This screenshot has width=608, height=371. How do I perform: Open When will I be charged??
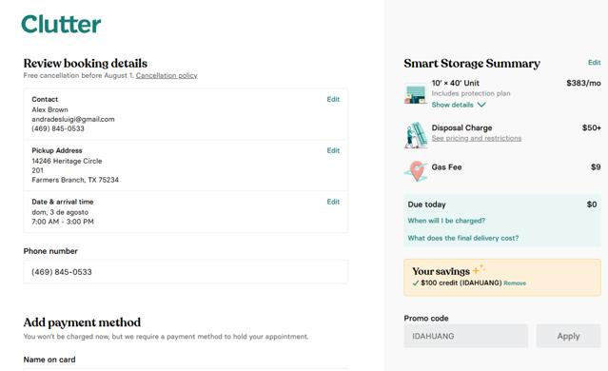click(x=446, y=221)
